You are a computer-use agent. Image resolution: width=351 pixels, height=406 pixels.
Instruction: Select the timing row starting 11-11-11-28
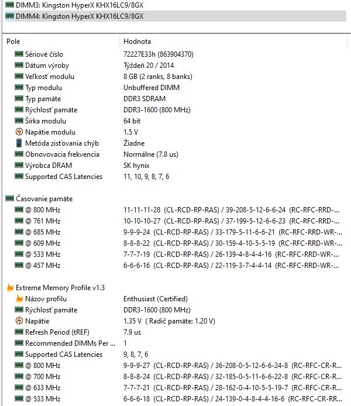(x=231, y=210)
